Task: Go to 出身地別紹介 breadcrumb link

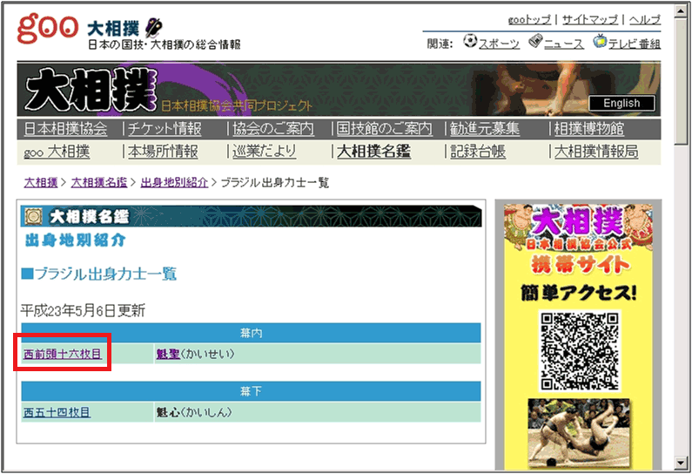Action: [x=174, y=183]
